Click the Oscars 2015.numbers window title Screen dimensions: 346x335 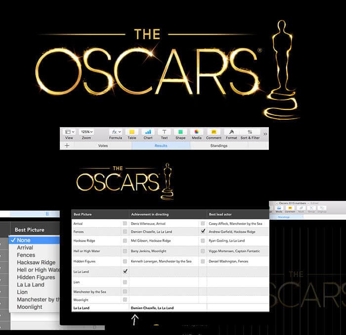click(293, 203)
